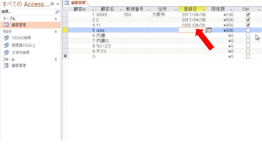The height and width of the screenshot is (147, 262).
Task: Open the 顧客名 column filter dropdown
Action: pyautogui.click(x=120, y=9)
